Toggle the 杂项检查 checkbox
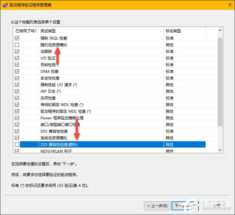Viewport: 235px width, 215px height. tap(17, 98)
